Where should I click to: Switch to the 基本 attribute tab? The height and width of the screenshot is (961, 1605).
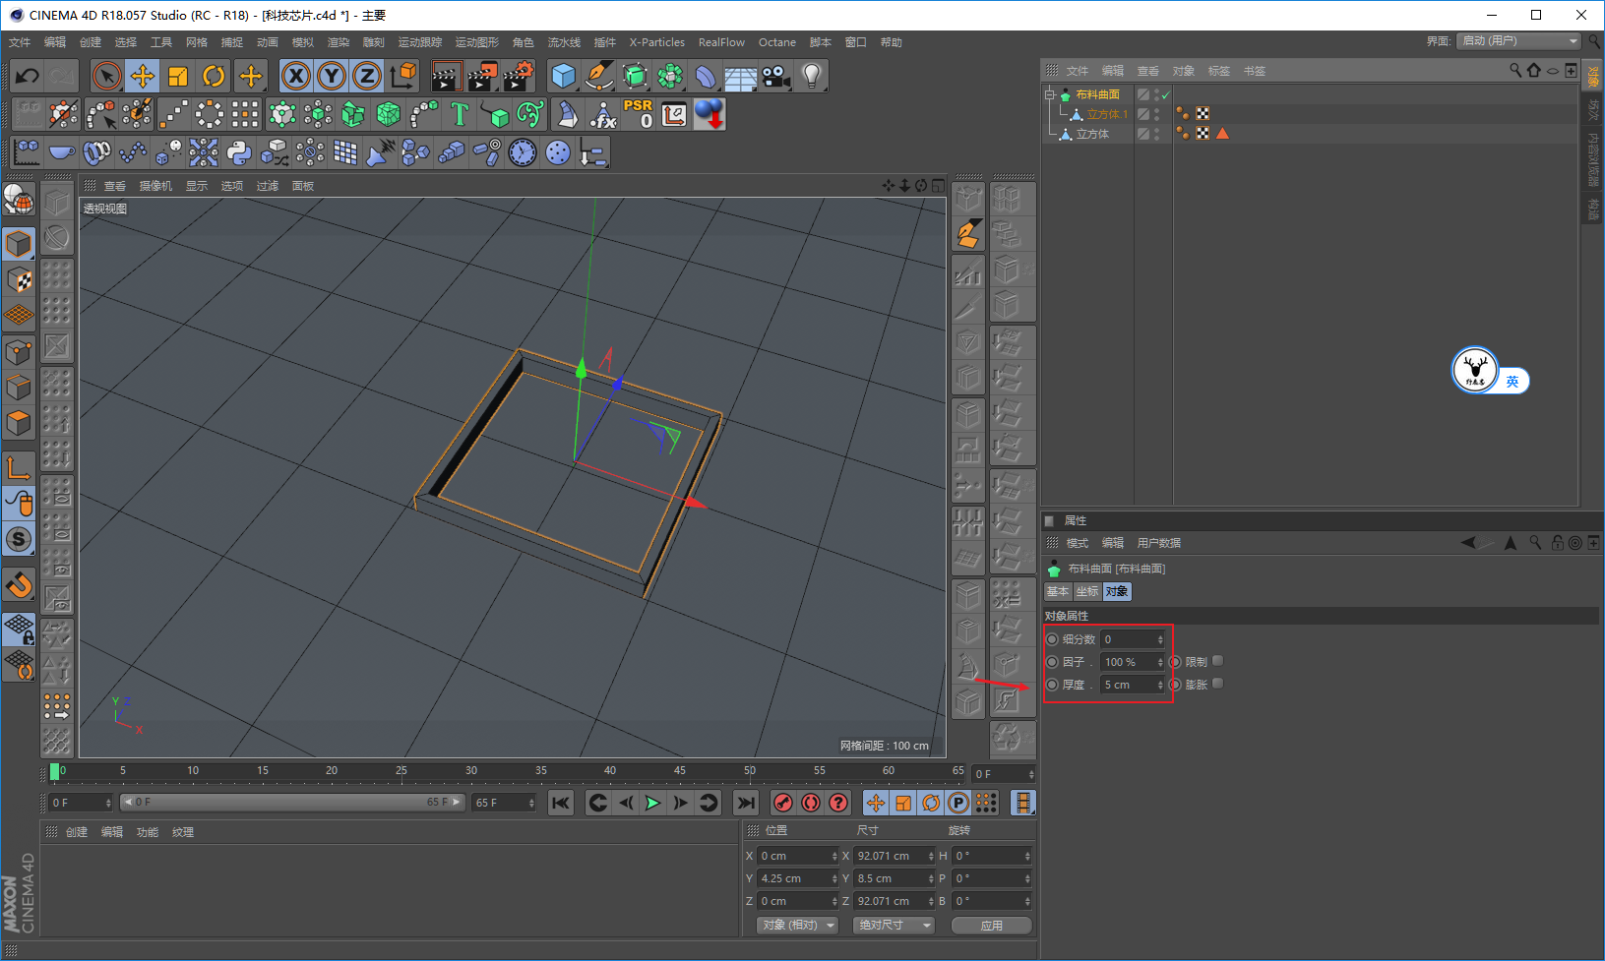(x=1058, y=591)
